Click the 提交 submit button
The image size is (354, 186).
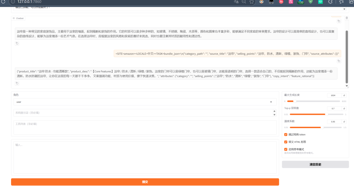tap(145, 182)
